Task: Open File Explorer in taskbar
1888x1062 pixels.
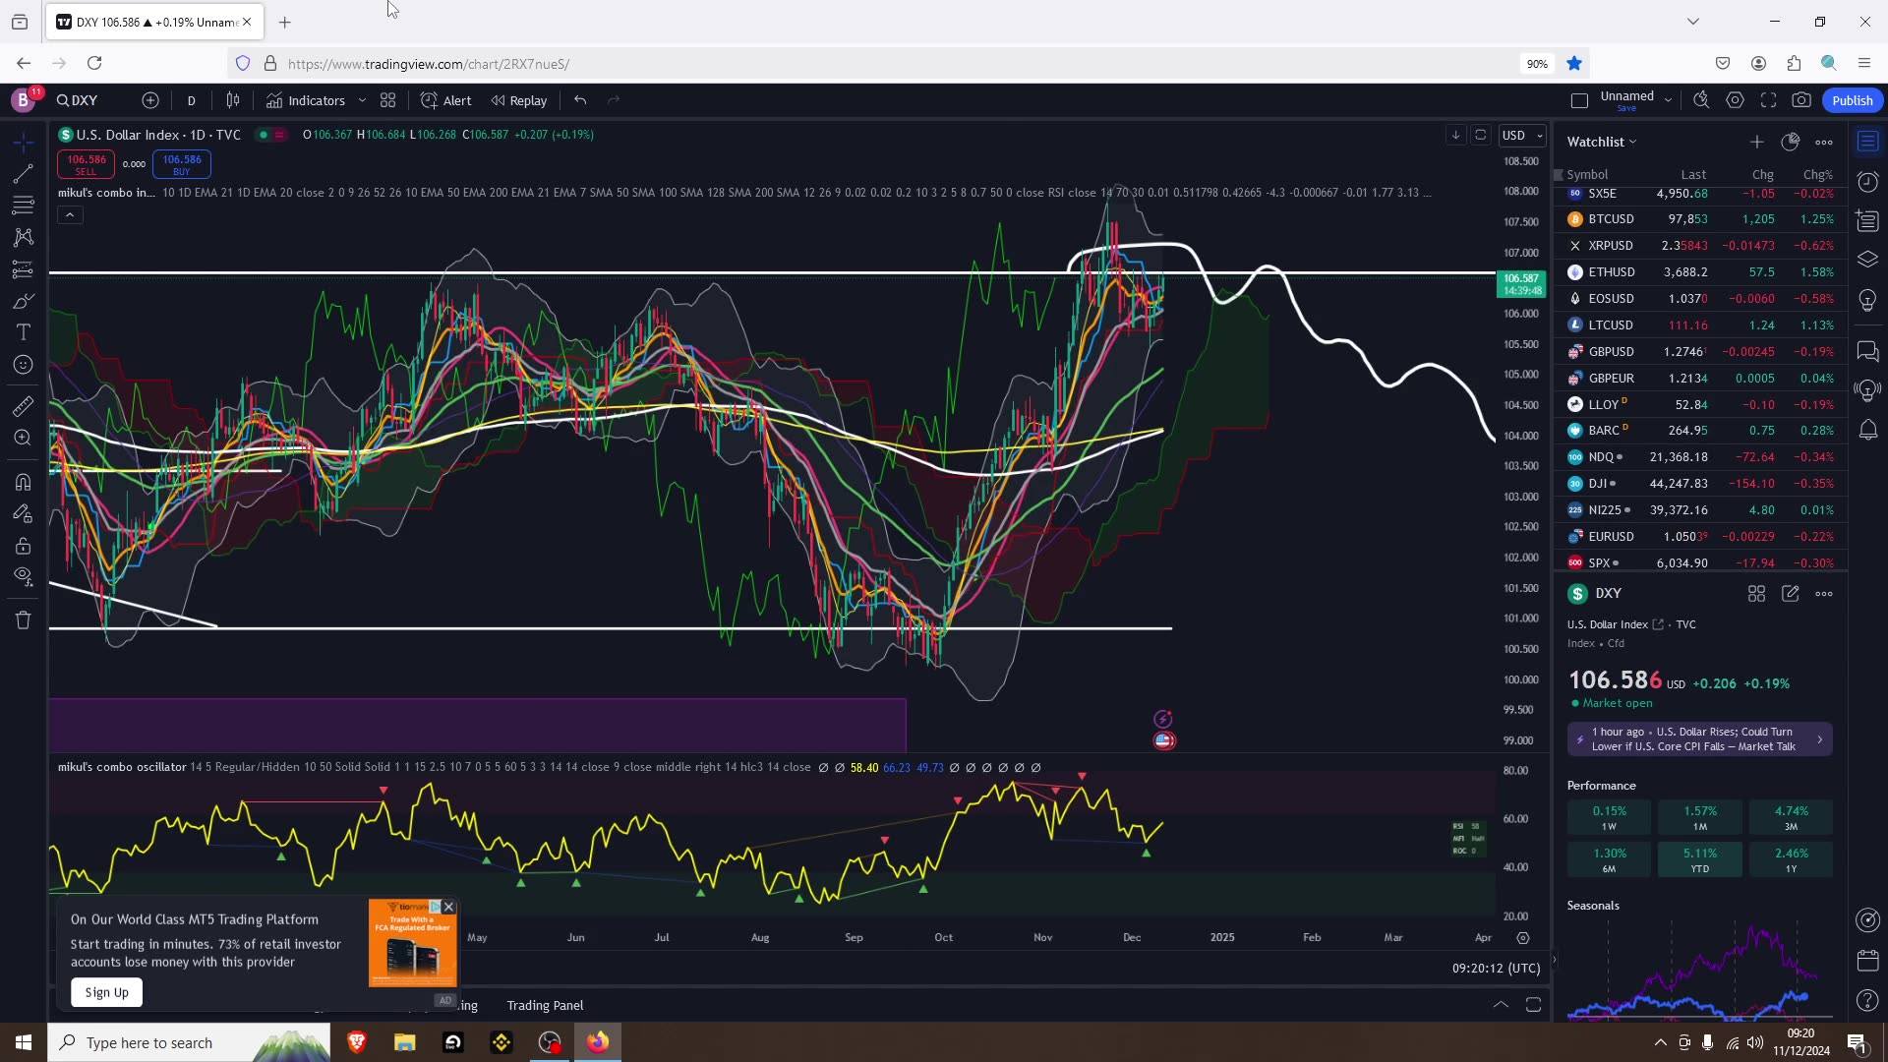Action: [404, 1042]
